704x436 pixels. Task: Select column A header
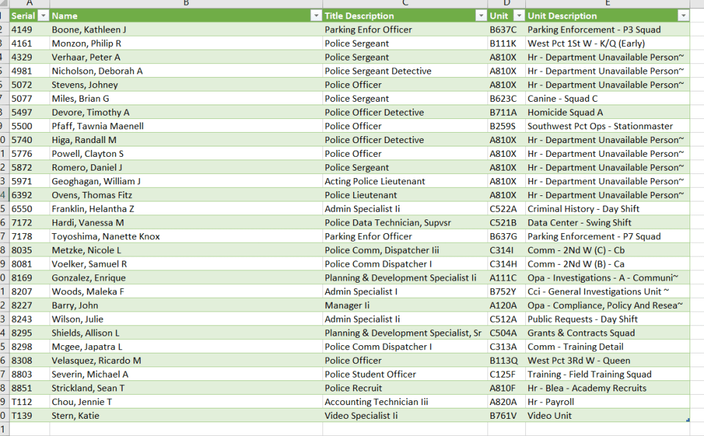click(29, 3)
